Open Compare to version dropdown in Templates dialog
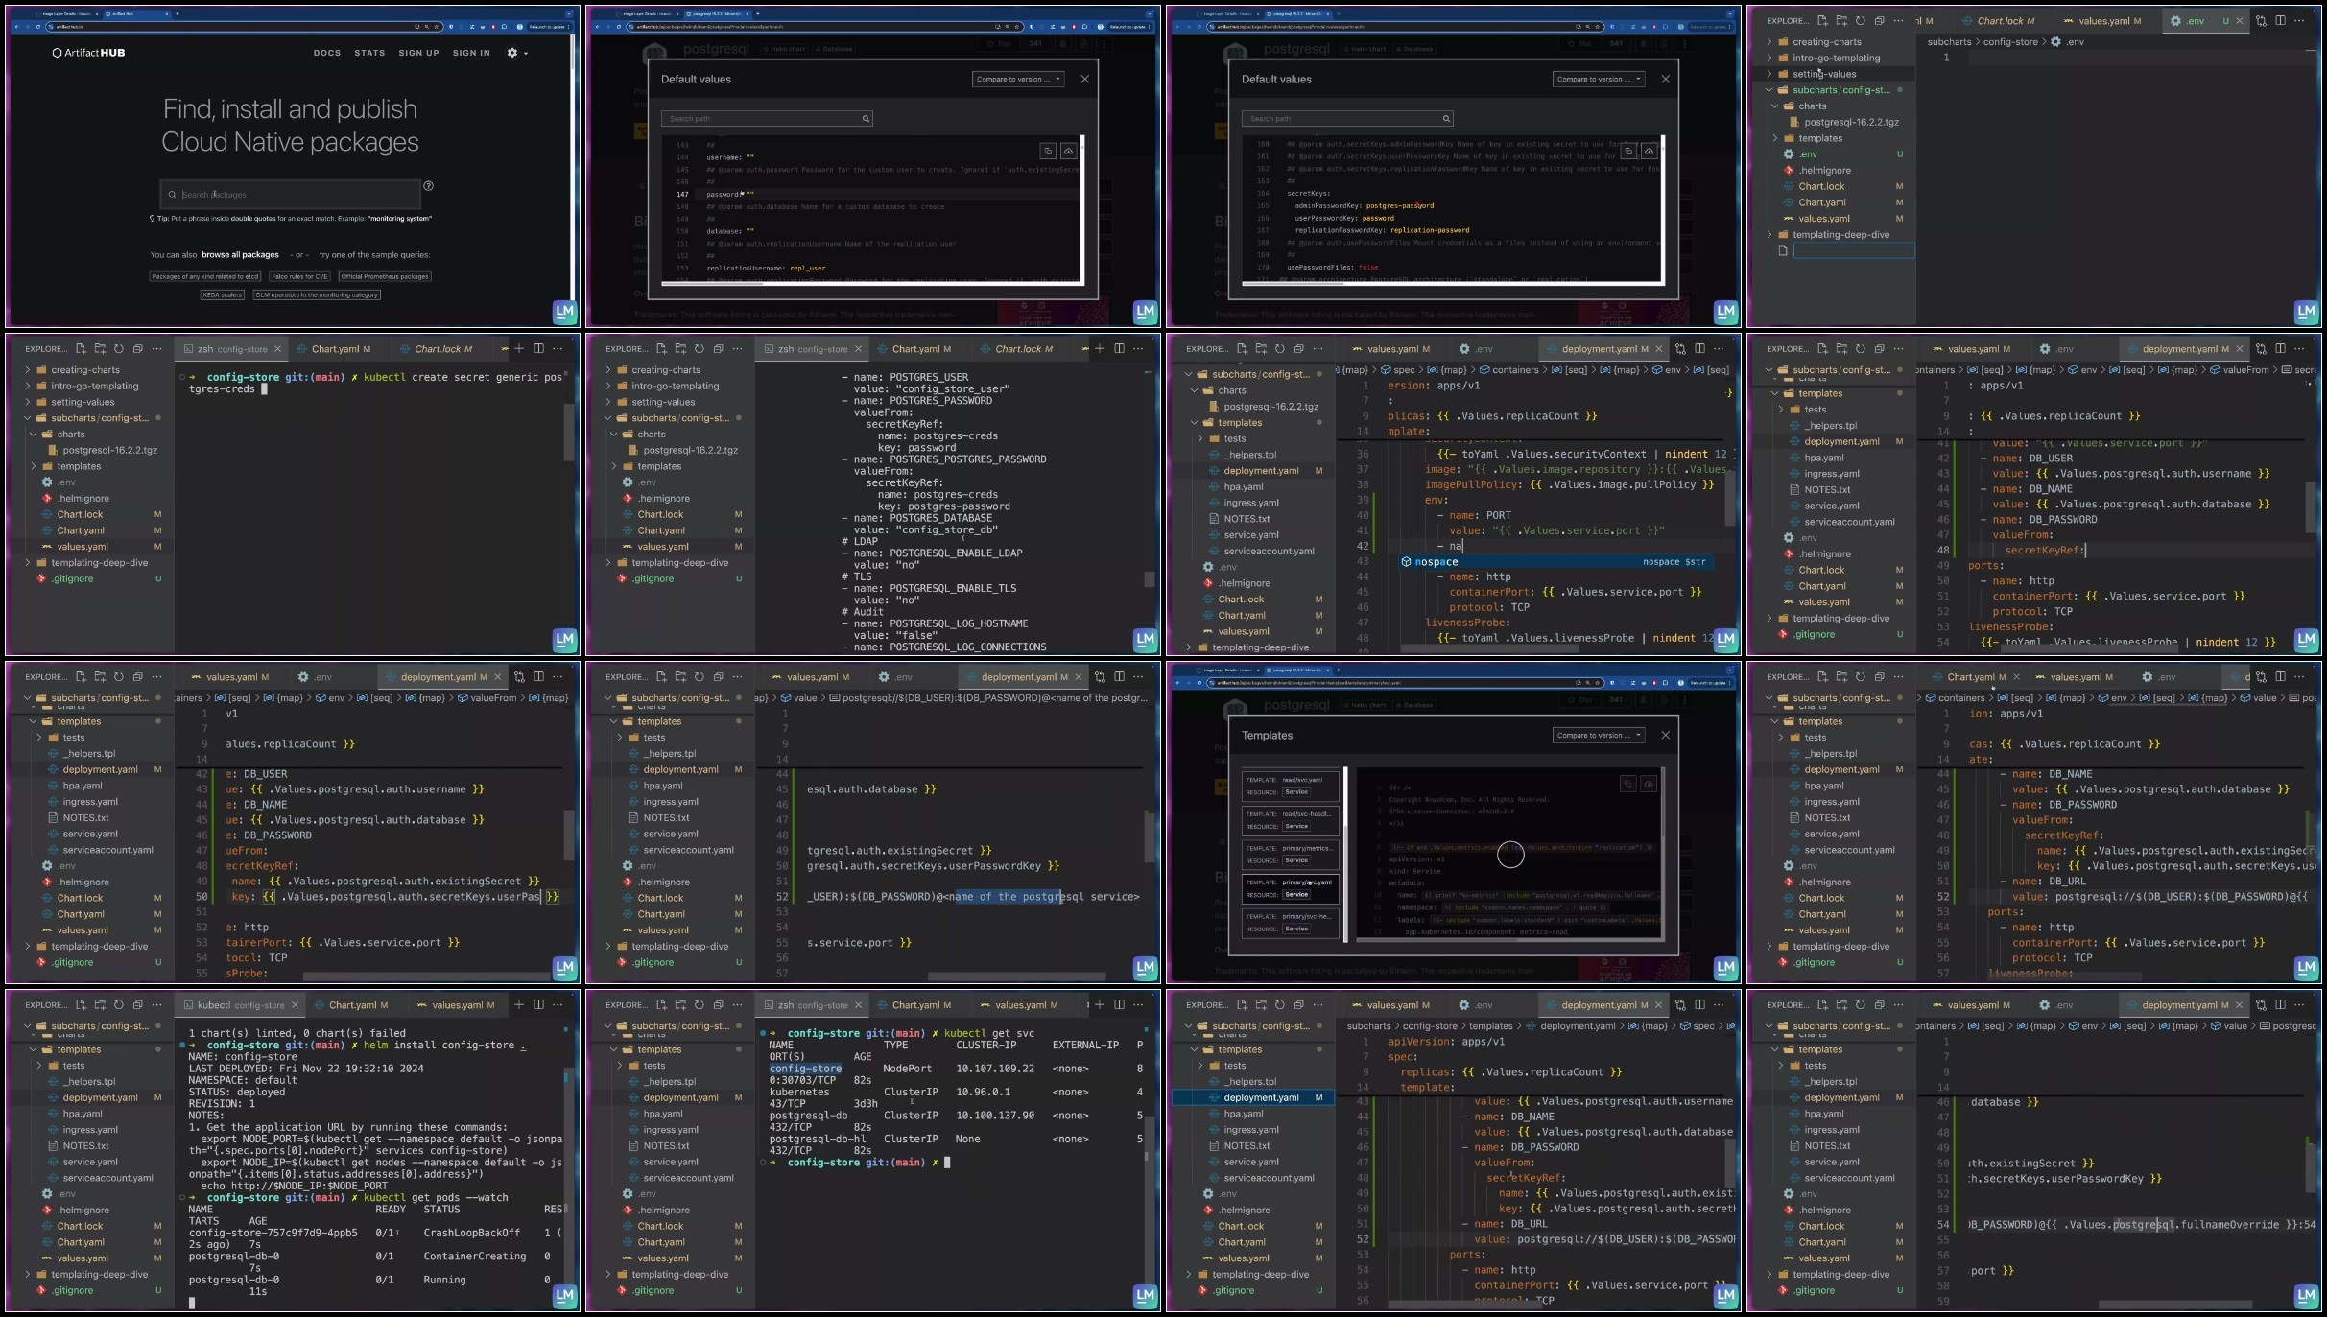Viewport: 2327px width, 1317px height. click(1599, 736)
